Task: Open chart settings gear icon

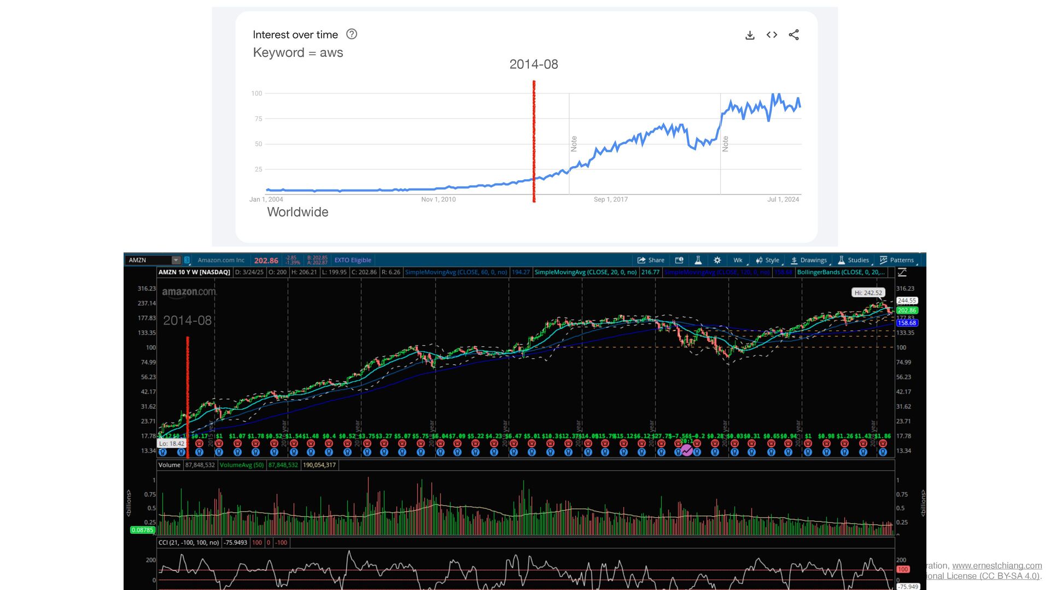Action: [717, 260]
